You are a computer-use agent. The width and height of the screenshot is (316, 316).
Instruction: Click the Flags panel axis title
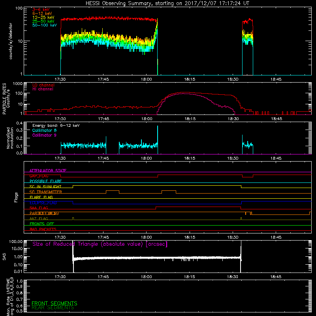coord(16,197)
